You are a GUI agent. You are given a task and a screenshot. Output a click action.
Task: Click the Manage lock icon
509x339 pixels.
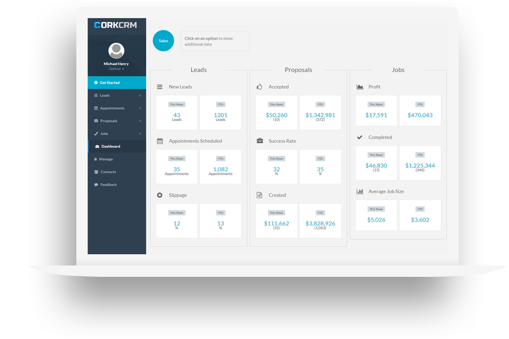click(96, 159)
